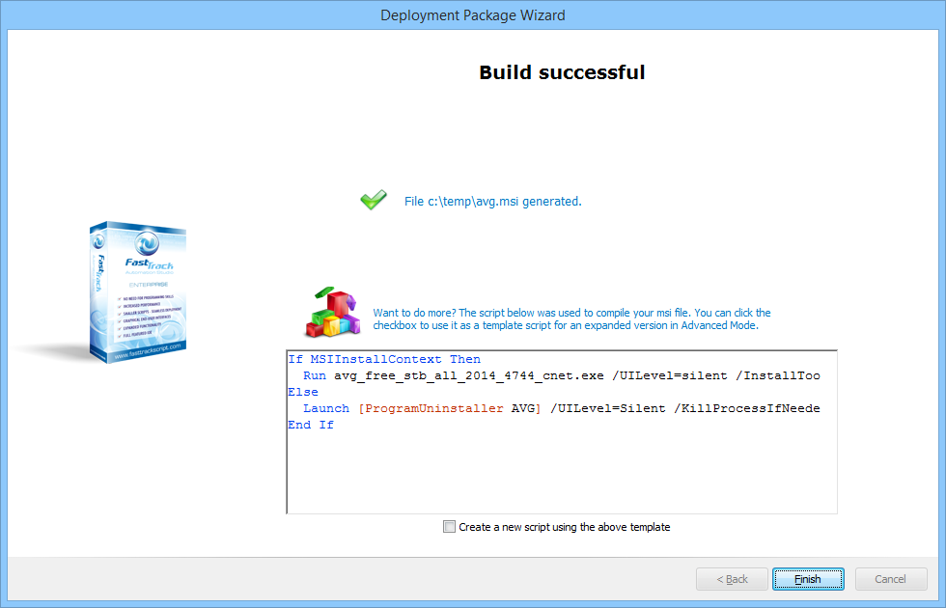Click the colorful building blocks icon
Screen dimensions: 946x608
(x=333, y=312)
